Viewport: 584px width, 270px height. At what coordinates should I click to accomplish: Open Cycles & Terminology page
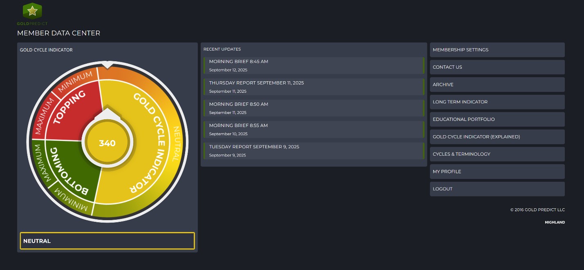tap(497, 154)
